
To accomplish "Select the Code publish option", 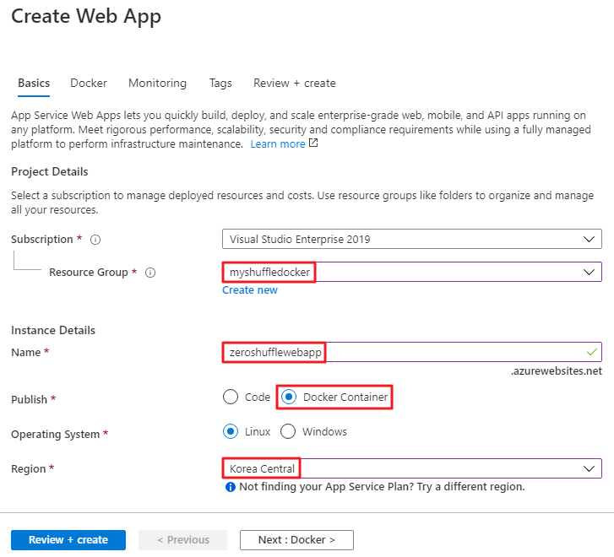I will pos(247,397).
